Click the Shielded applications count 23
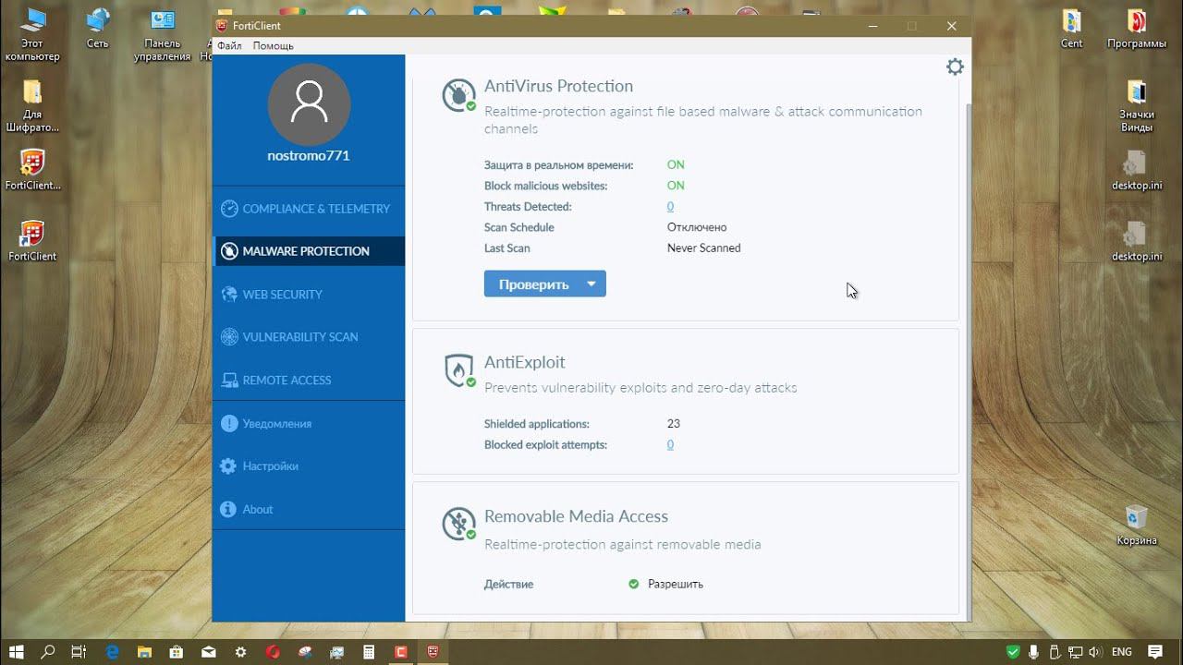 (673, 424)
